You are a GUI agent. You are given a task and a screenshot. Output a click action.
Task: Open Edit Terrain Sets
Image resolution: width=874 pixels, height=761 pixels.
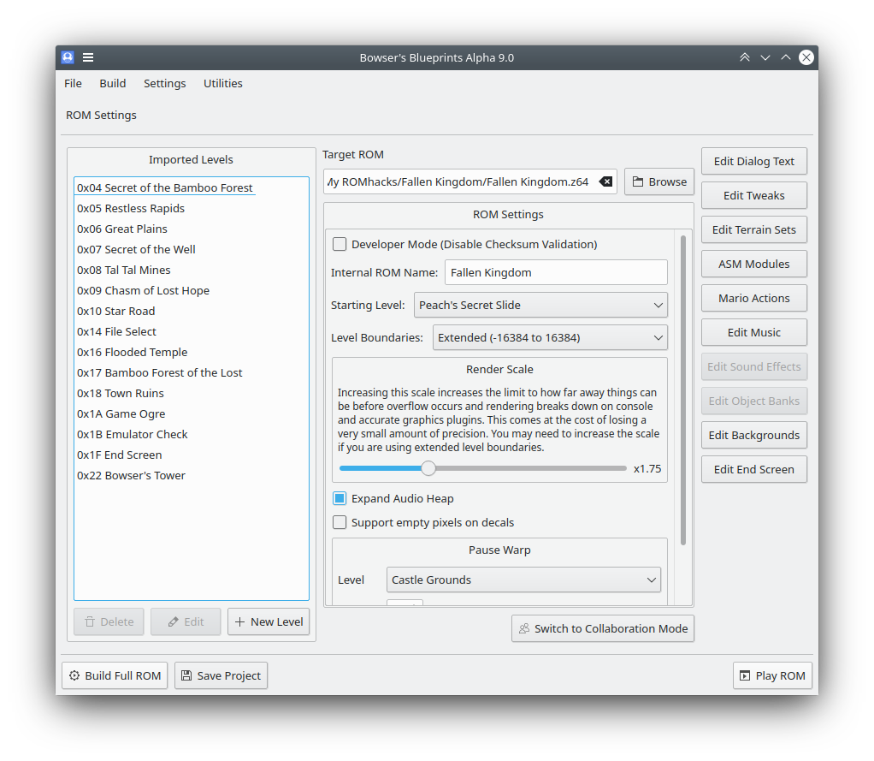[x=754, y=230]
